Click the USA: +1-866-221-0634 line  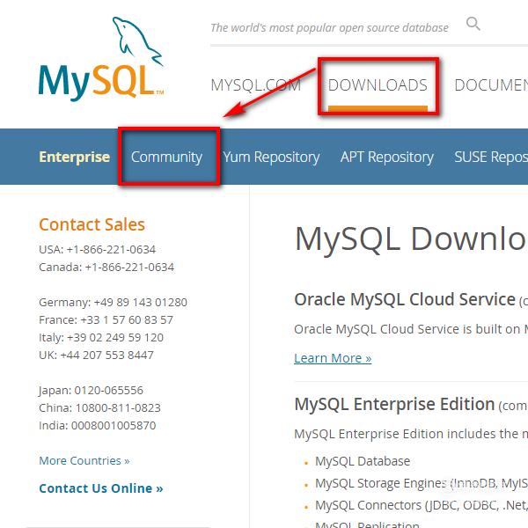point(98,250)
